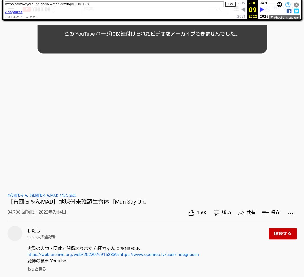Go to next capture blue arrow
304x277 pixels.
[262, 10]
